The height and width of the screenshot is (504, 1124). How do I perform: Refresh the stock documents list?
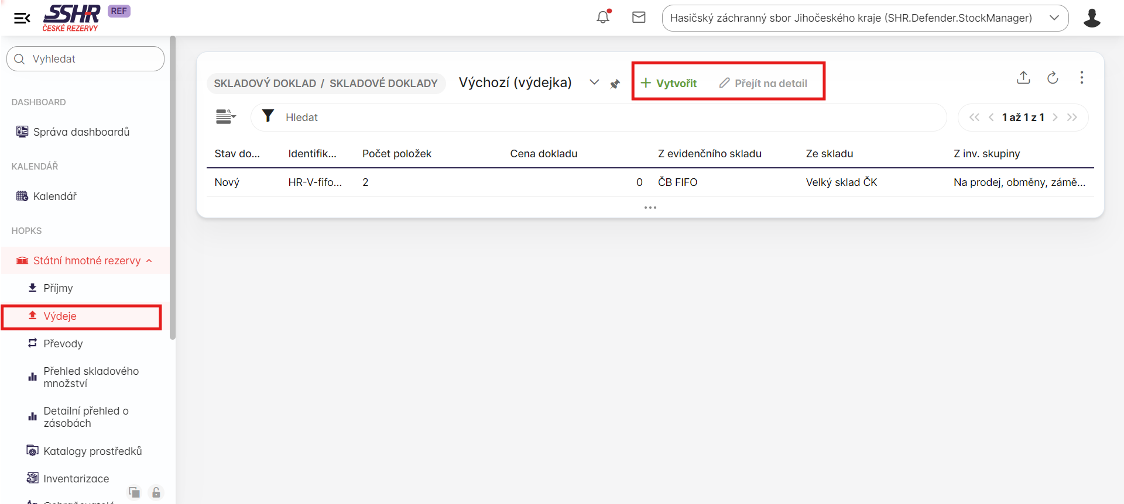[x=1053, y=78]
